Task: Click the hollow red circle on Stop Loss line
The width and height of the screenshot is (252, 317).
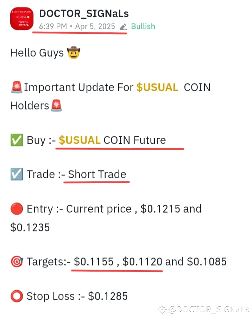Action: click(x=16, y=296)
